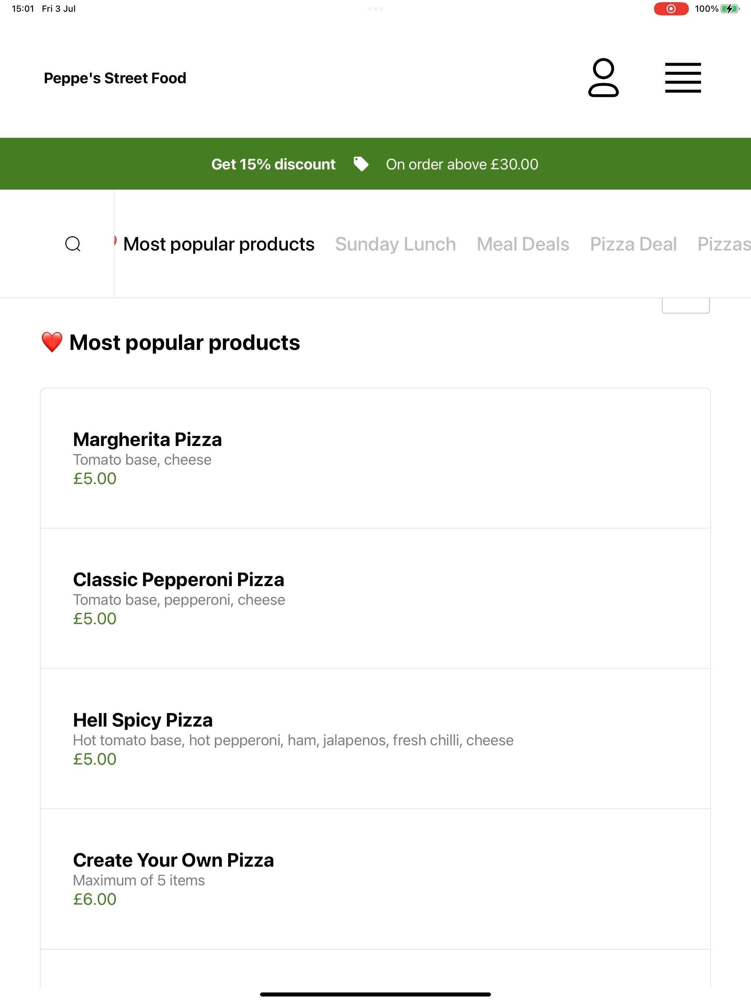Tap the 15:01 clock in status bar
Viewport: 751px width, 1002px height.
click(x=23, y=8)
